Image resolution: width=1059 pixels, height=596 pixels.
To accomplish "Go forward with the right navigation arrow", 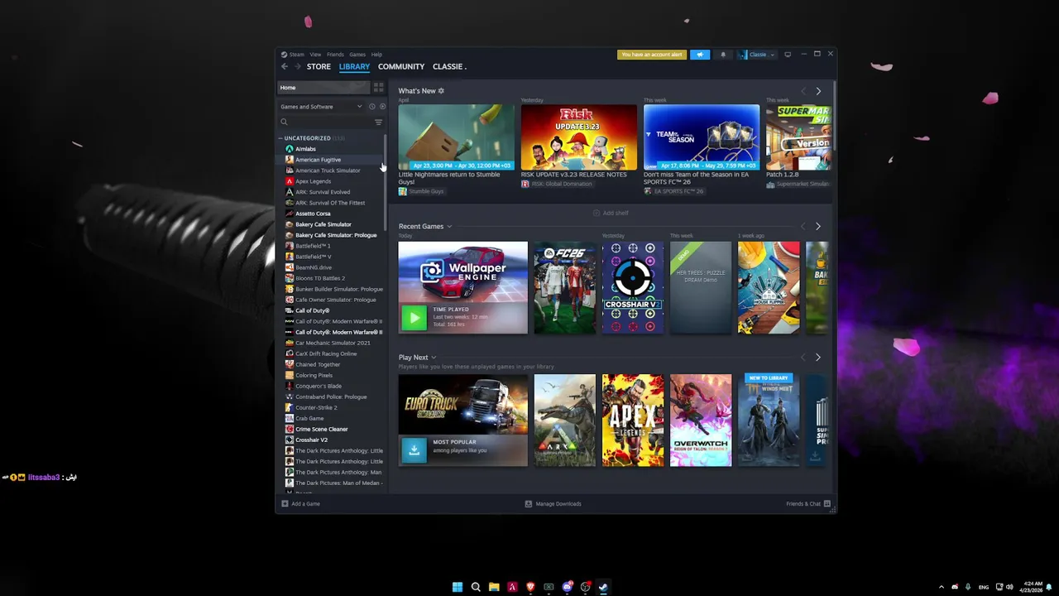I will pos(297,66).
